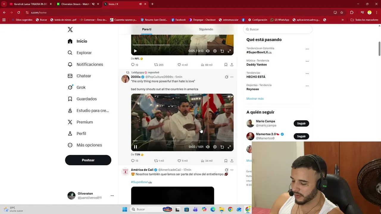The height and width of the screenshot is (214, 381).
Task: Open Windows Start menu
Action: (125, 209)
